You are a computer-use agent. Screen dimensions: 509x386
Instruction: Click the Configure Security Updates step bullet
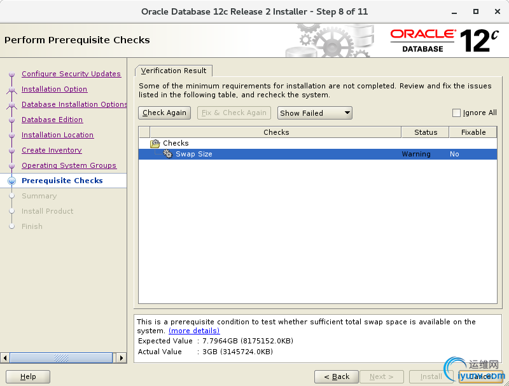tap(11, 74)
